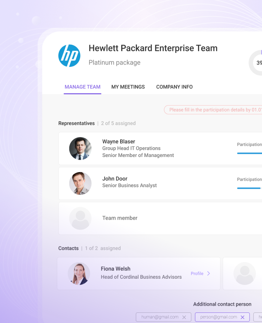262x323 pixels.
Task: Click the Additional contact person heading
Action: pyautogui.click(x=222, y=304)
